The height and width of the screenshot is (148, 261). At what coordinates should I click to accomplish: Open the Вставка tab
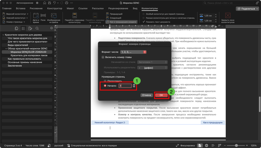pos(21,9)
